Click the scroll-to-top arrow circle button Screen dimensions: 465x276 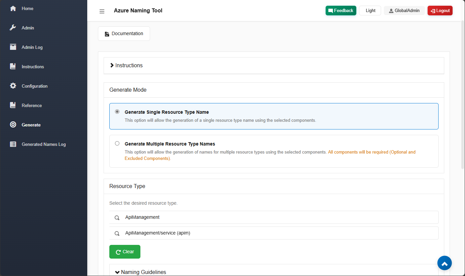[444, 263]
